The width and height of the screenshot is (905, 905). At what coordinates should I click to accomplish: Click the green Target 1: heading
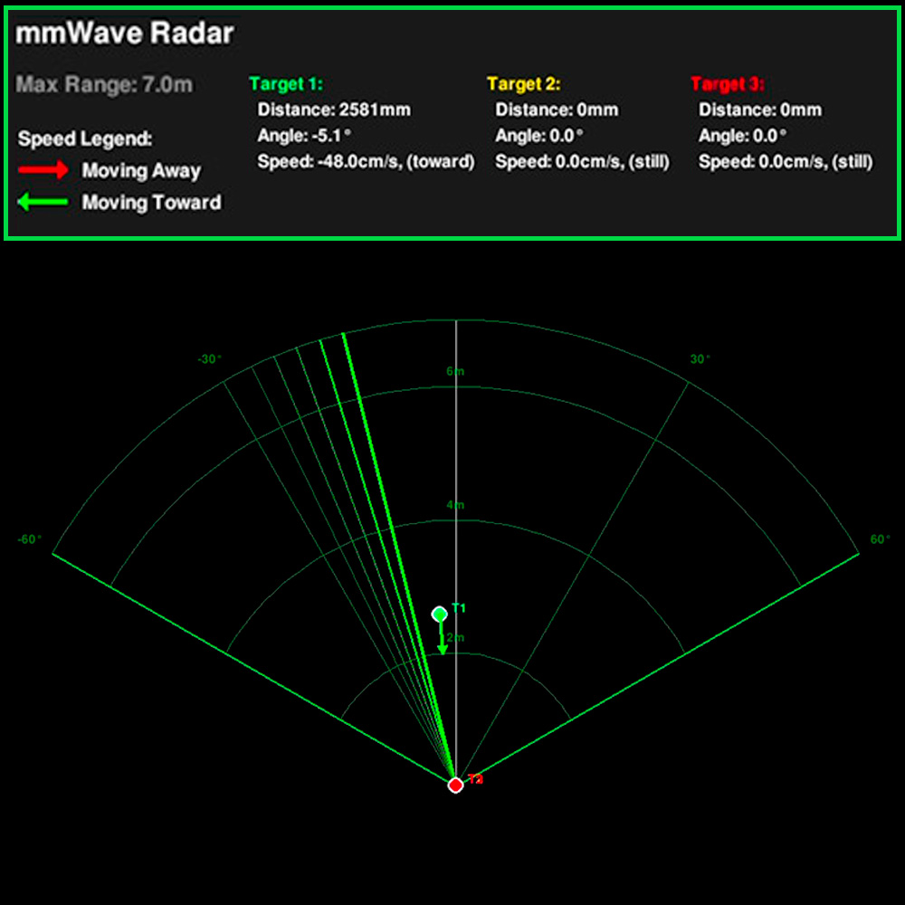pyautogui.click(x=286, y=84)
